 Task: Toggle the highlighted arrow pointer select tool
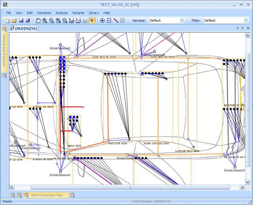pos(92,20)
